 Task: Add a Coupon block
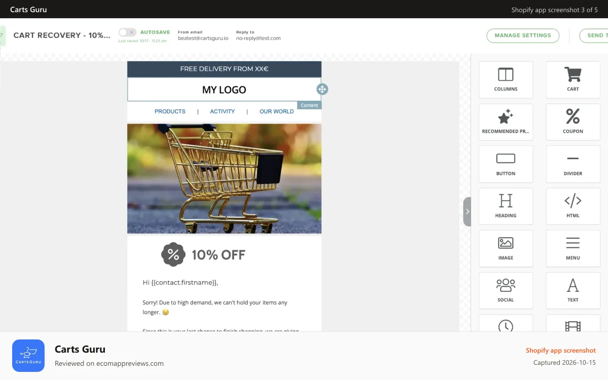573,122
